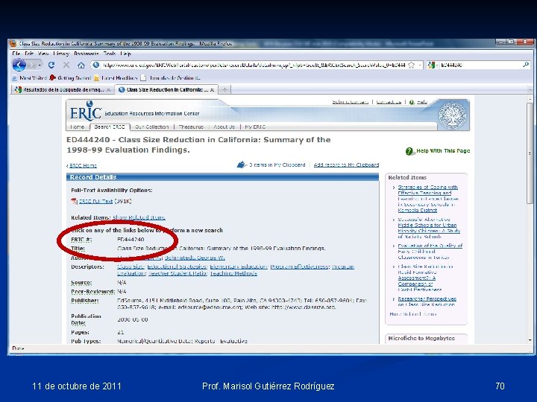The width and height of the screenshot is (537, 402).
Task: Go to the home page icon
Action: (81, 65)
